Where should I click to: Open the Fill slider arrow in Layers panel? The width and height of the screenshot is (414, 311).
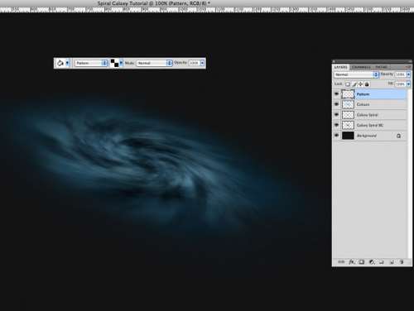point(408,84)
